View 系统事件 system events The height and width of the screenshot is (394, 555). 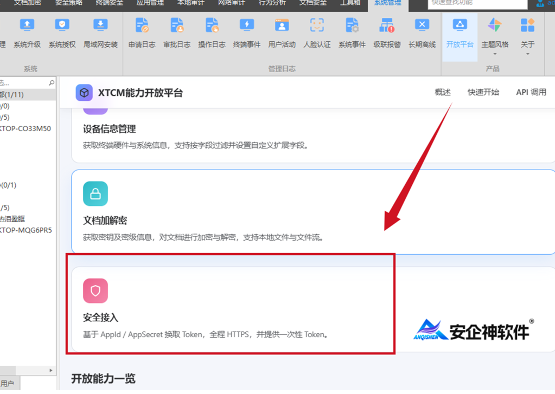pos(352,33)
